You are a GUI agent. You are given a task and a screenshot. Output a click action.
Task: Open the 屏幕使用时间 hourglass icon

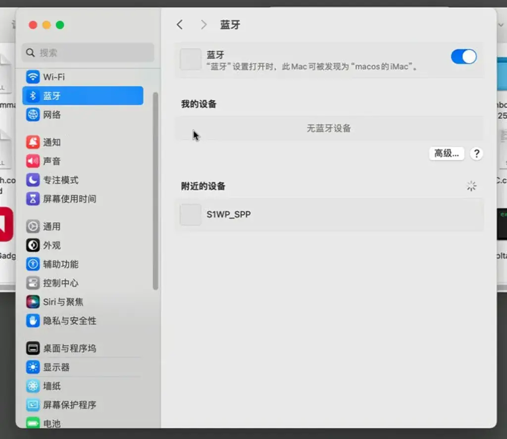point(33,199)
